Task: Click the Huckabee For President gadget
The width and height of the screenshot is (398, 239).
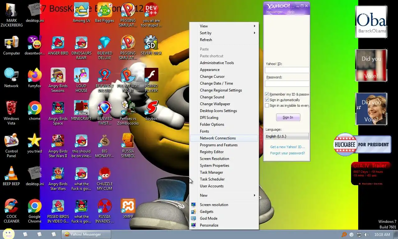Action: (x=362, y=144)
